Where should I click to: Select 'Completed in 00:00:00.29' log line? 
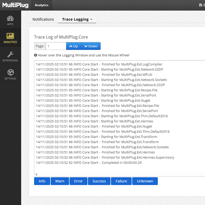pyautogui.click(x=89, y=163)
